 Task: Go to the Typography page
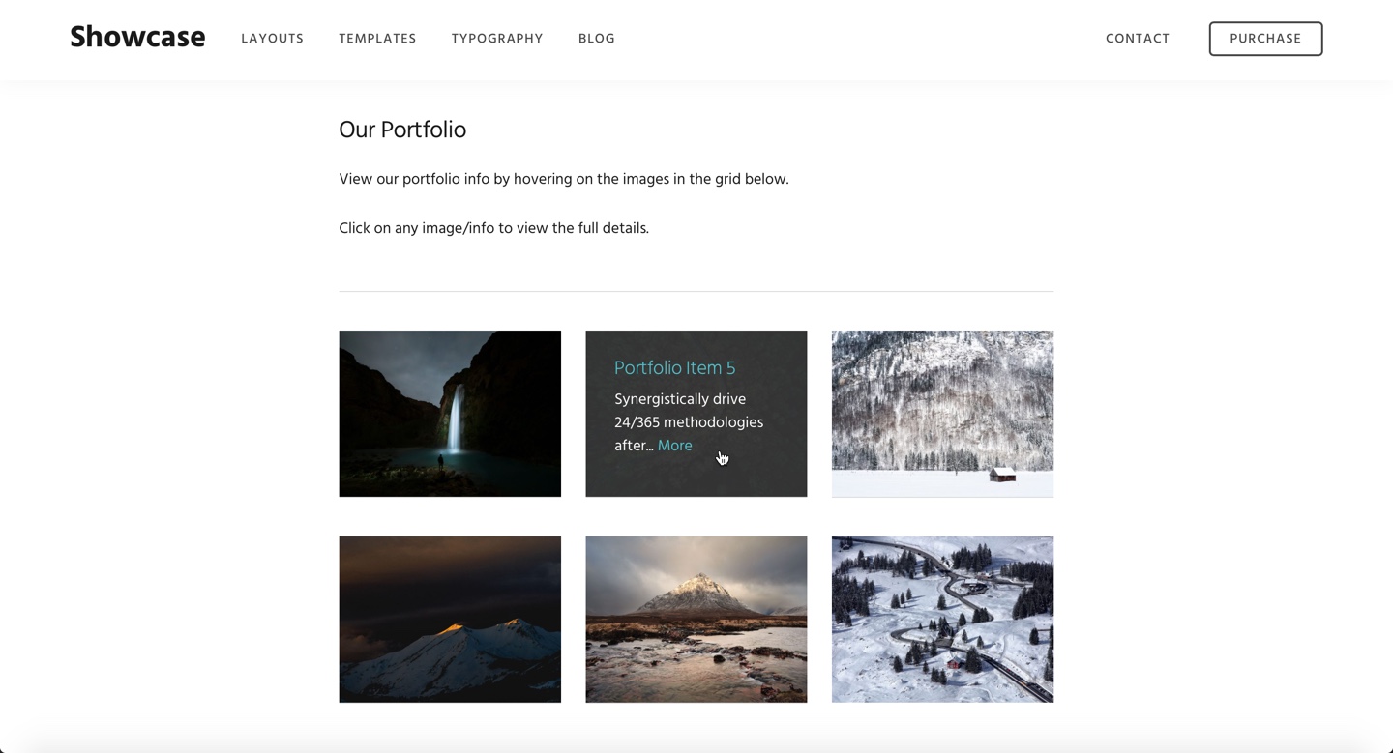point(497,39)
